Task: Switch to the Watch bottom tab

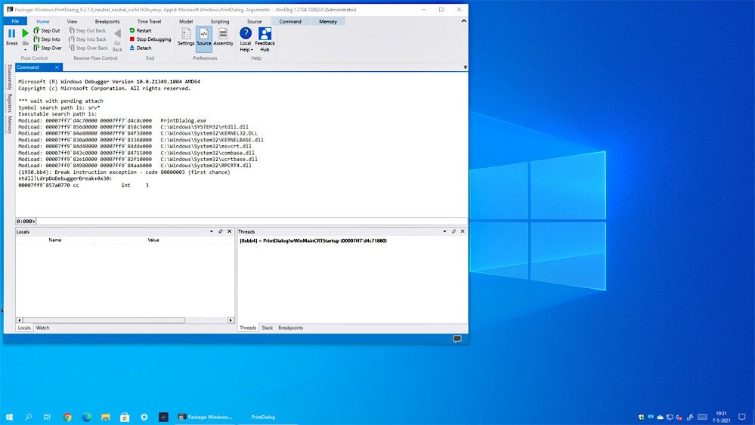Action: coord(42,327)
